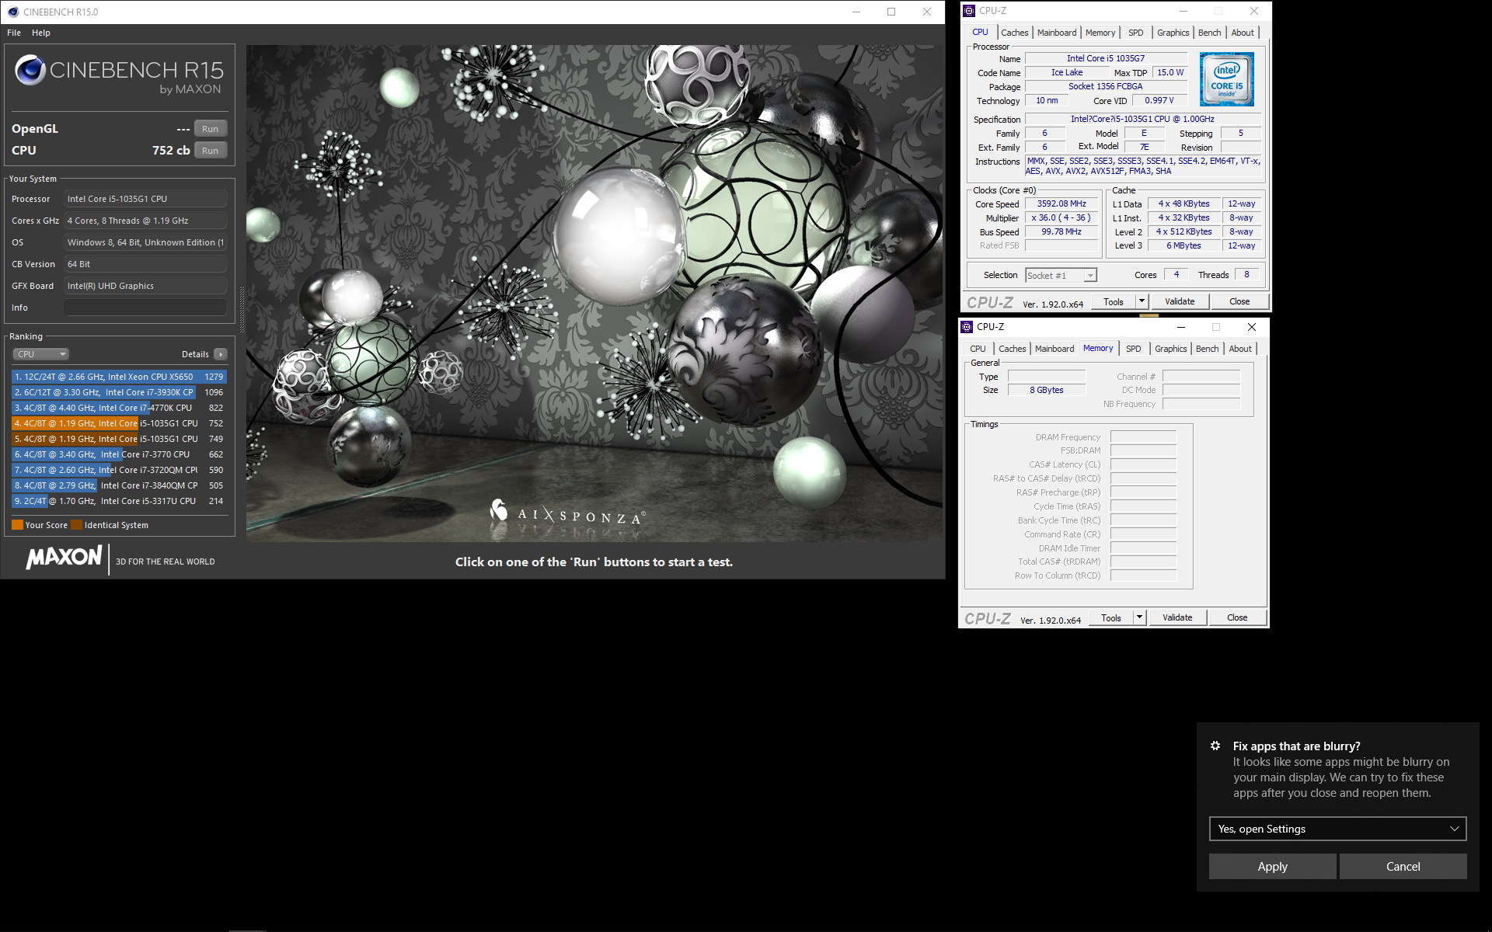Screen dimensions: 1492x932
Task: Open Mainboard tab in lower CPU-Z window
Action: tap(1055, 349)
